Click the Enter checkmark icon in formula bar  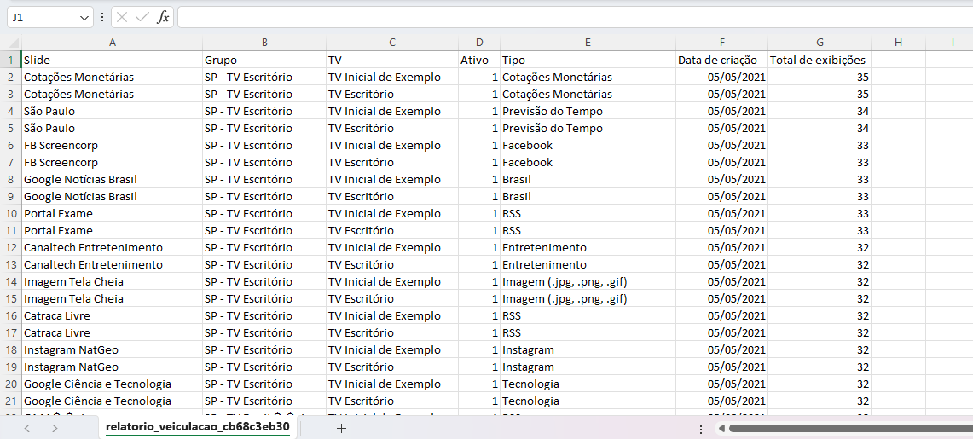pyautogui.click(x=142, y=17)
